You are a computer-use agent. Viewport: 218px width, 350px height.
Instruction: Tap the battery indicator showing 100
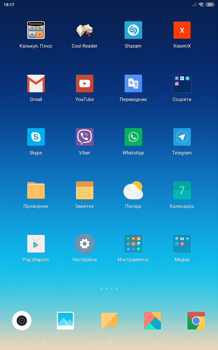[x=210, y=4]
